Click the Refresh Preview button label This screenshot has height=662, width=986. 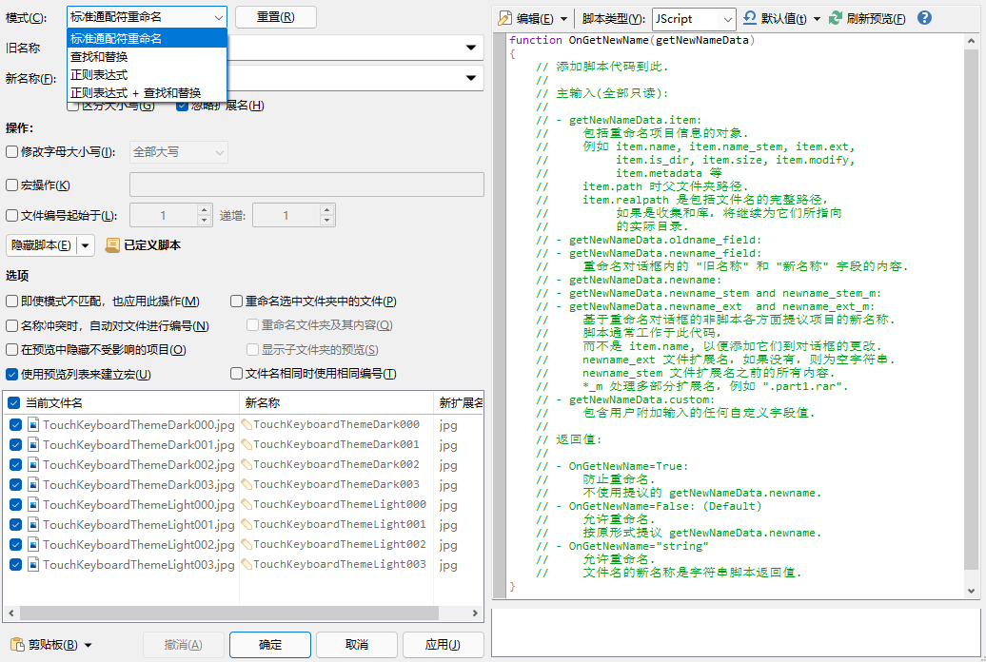click(x=876, y=19)
